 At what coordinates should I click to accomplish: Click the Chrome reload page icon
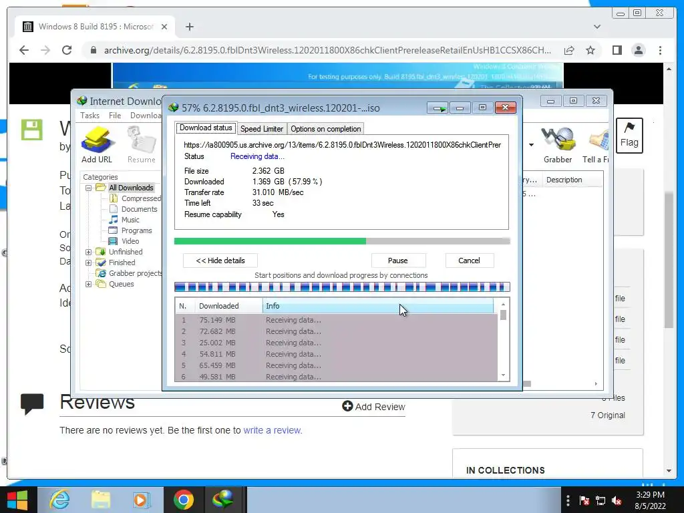click(67, 50)
